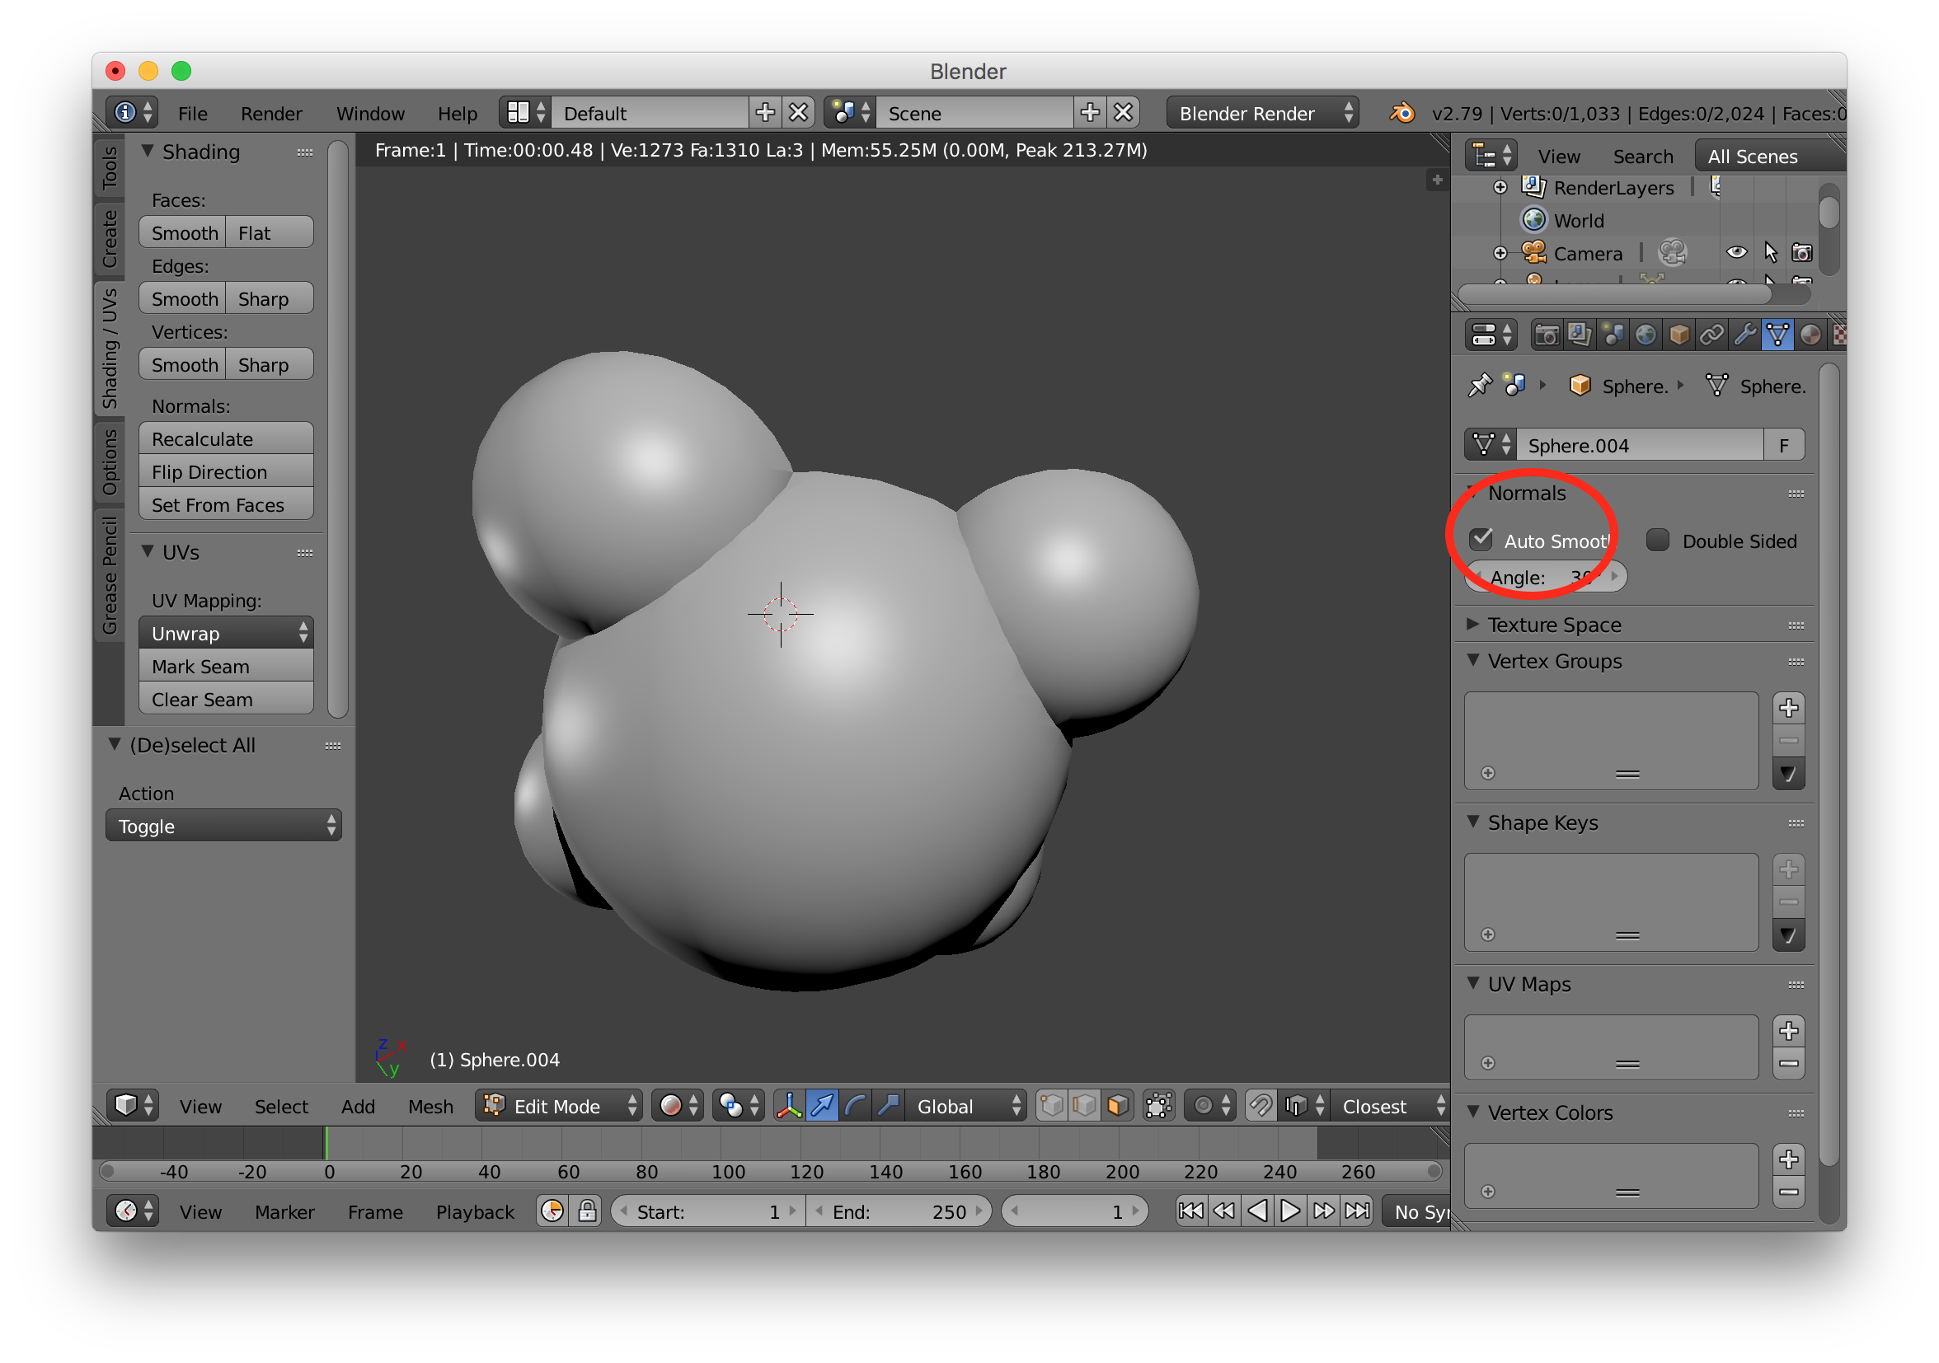Viewport: 1939px width, 1363px height.
Task: Open the Global orientation dropdown
Action: [x=967, y=1107]
